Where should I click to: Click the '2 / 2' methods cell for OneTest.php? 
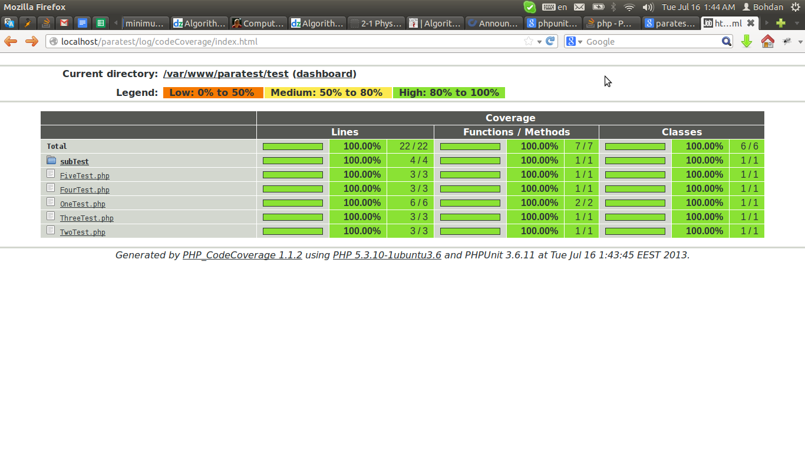tap(582, 202)
